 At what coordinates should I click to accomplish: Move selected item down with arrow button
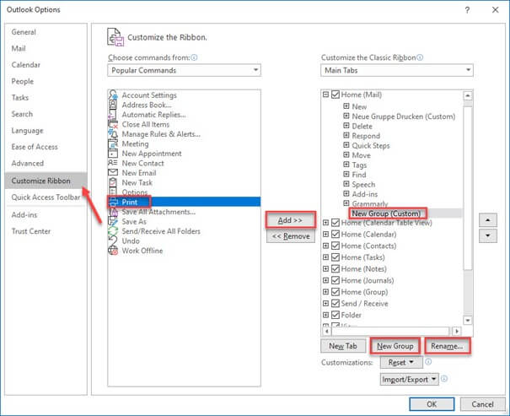(487, 235)
